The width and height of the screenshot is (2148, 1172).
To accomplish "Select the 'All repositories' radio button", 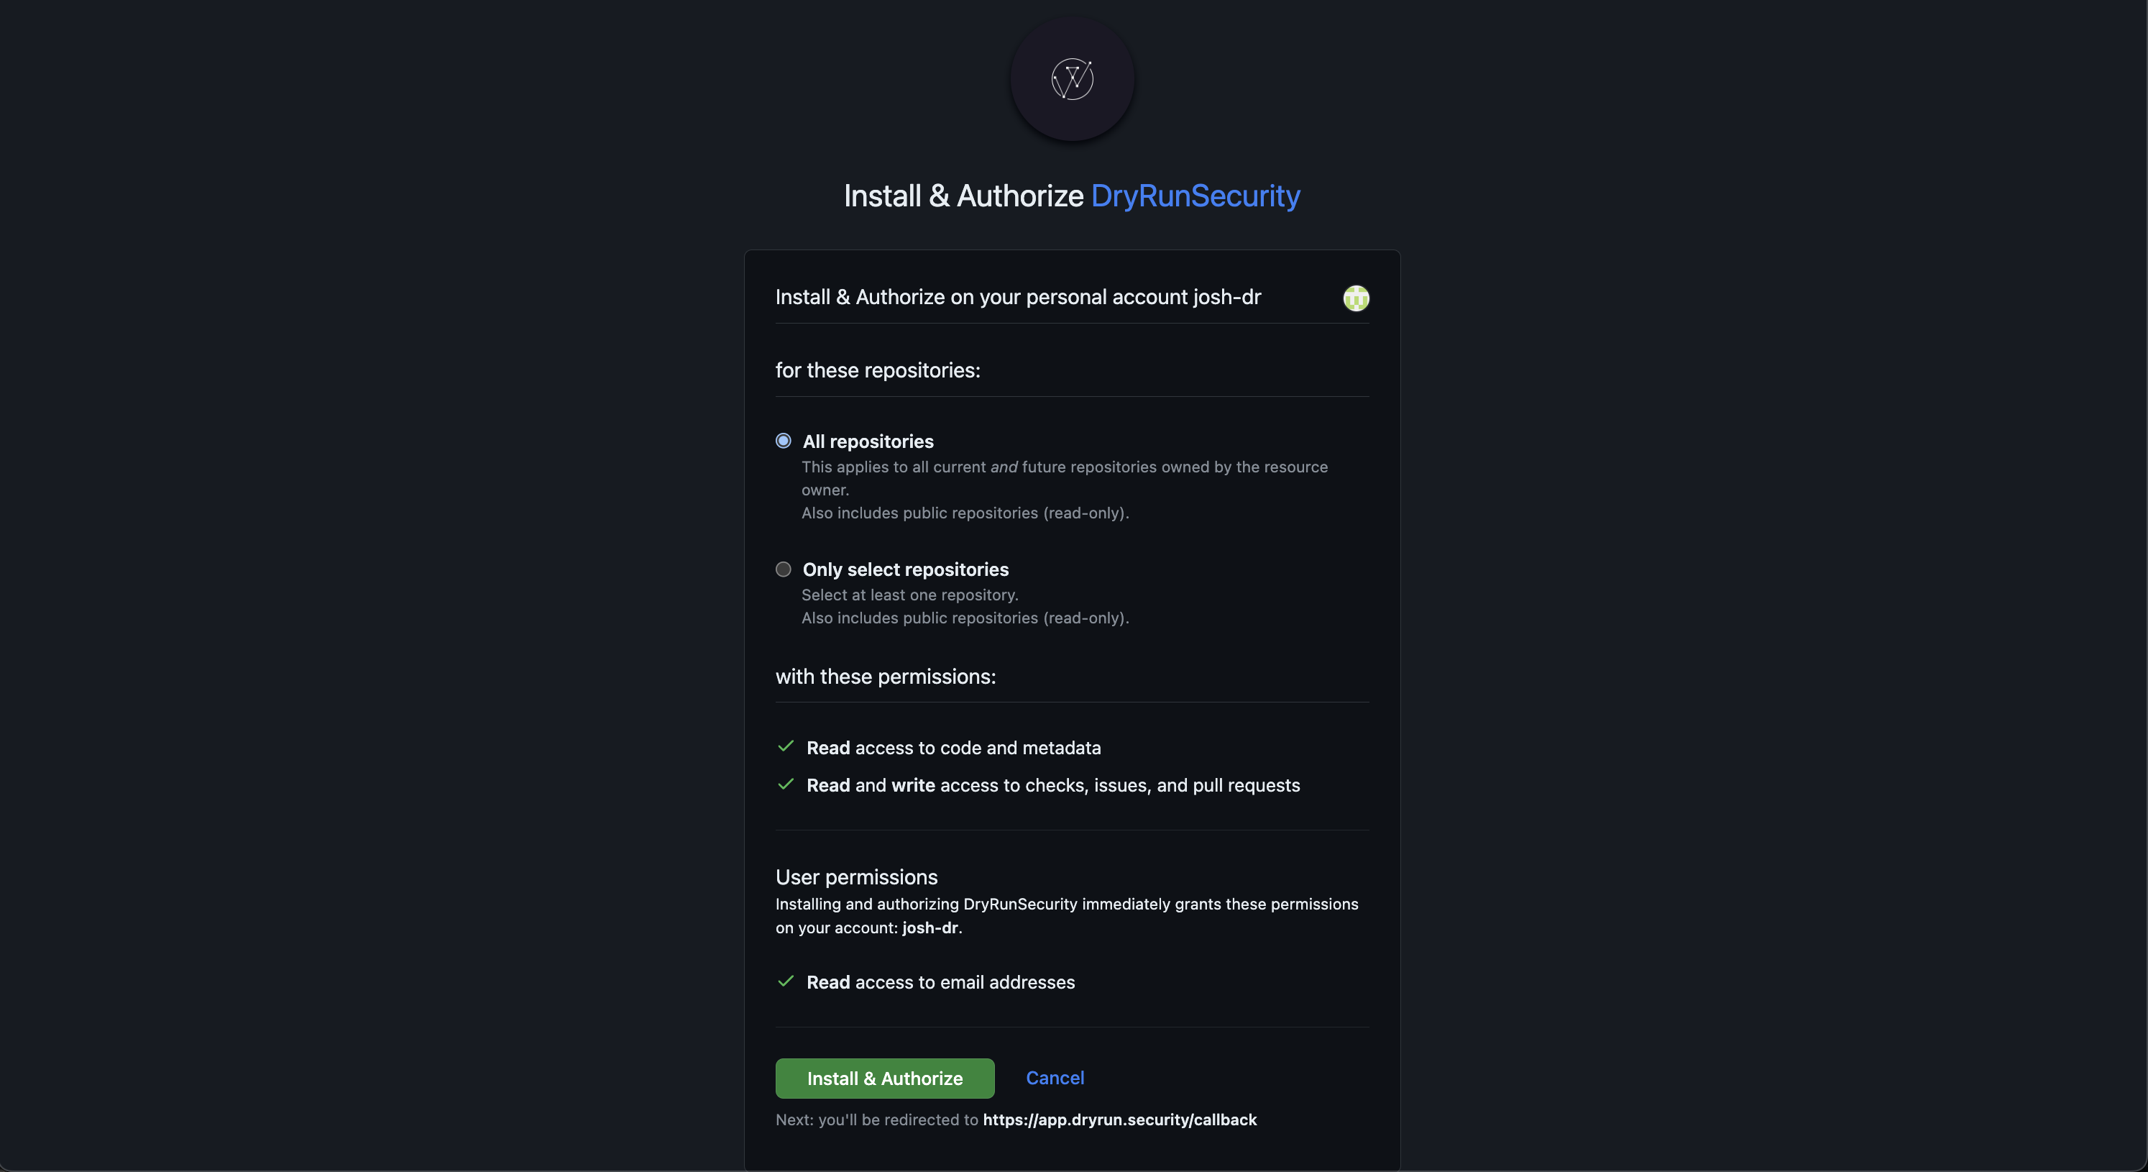I will point(783,441).
